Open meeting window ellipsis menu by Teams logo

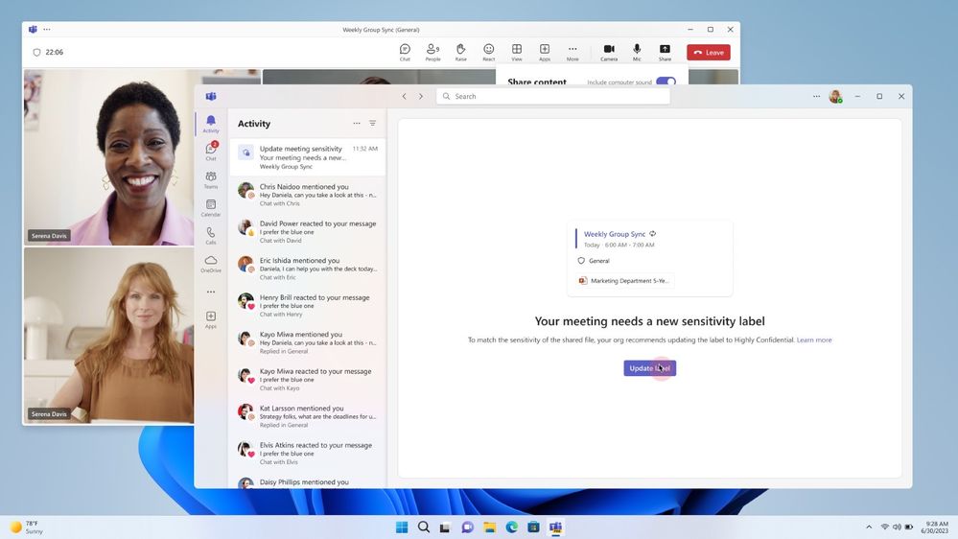coord(47,30)
